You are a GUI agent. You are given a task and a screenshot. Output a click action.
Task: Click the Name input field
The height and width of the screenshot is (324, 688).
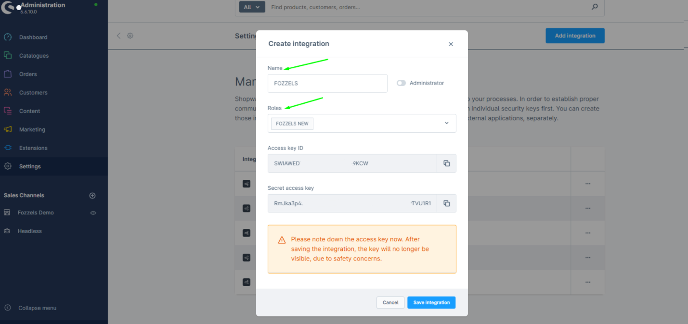(327, 83)
